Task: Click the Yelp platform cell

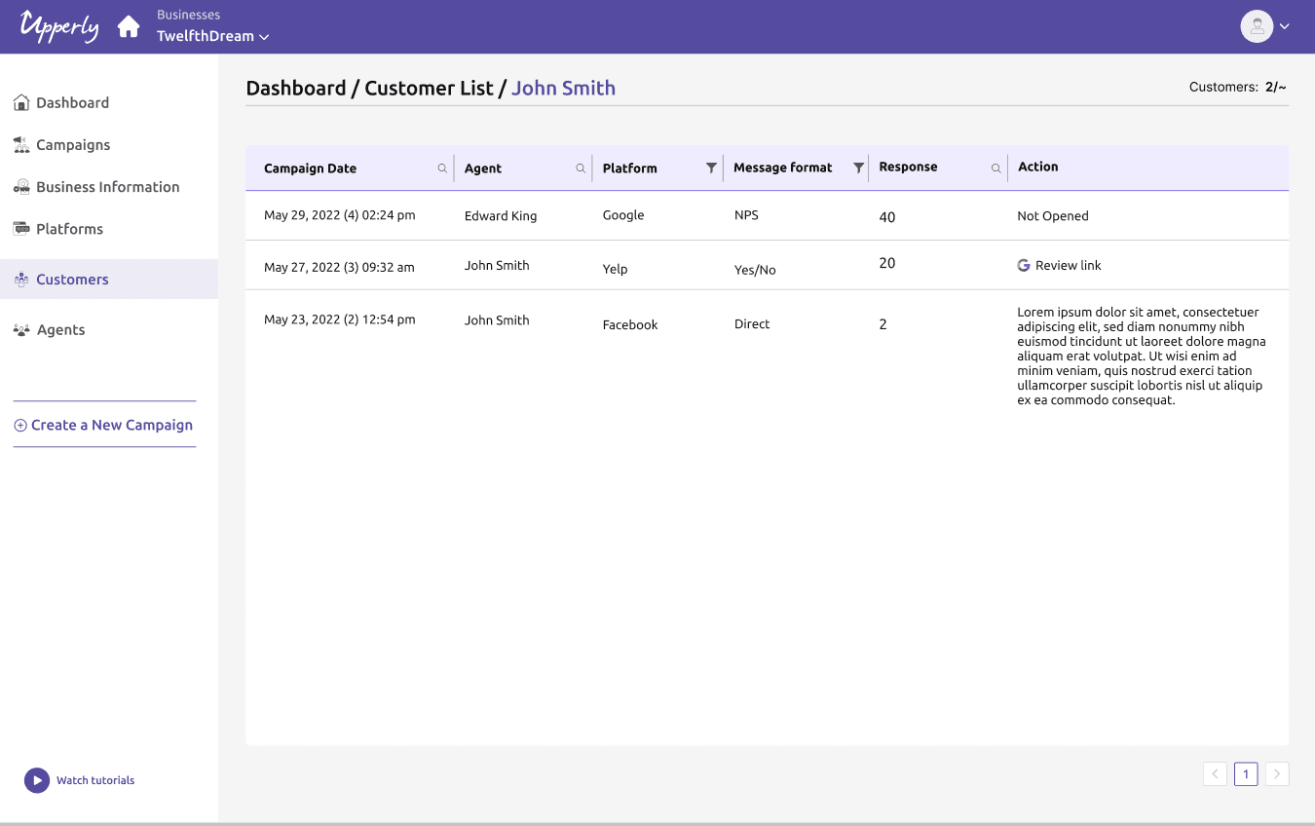Action: (615, 269)
